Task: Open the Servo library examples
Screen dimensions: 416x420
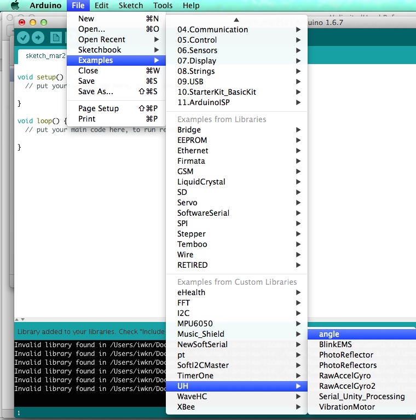Action: (236, 203)
